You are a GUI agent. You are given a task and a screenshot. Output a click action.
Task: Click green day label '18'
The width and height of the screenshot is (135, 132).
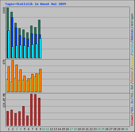75,129
